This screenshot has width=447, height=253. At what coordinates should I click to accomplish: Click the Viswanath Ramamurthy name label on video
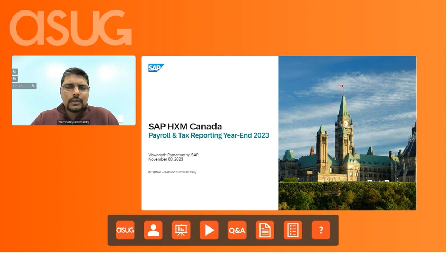73,122
